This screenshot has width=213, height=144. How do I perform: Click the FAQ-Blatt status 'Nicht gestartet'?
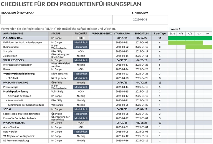pyautogui.click(x=61, y=78)
